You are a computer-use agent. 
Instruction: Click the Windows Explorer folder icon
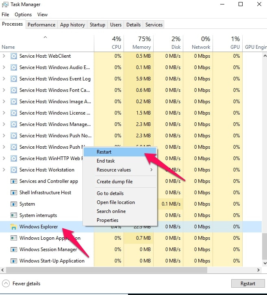pyautogui.click(x=14, y=227)
